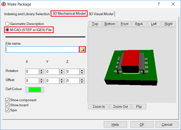Cancel the Make Package dialog
Image resolution: width=181 pixels, height=130 pixels.
167,124
